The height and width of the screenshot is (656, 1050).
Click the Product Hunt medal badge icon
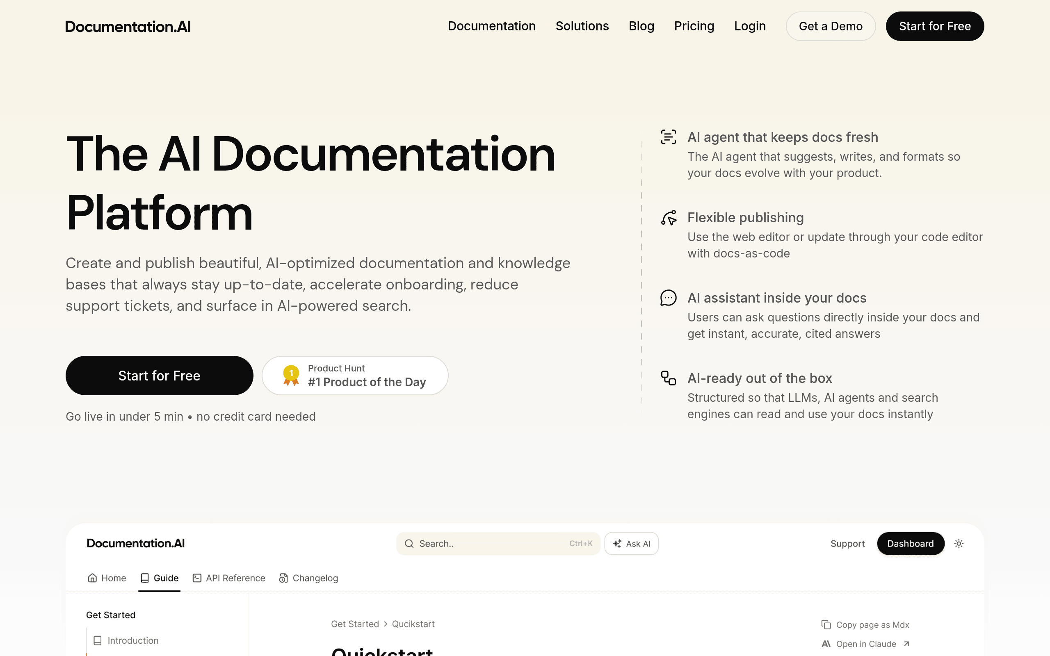(x=291, y=375)
